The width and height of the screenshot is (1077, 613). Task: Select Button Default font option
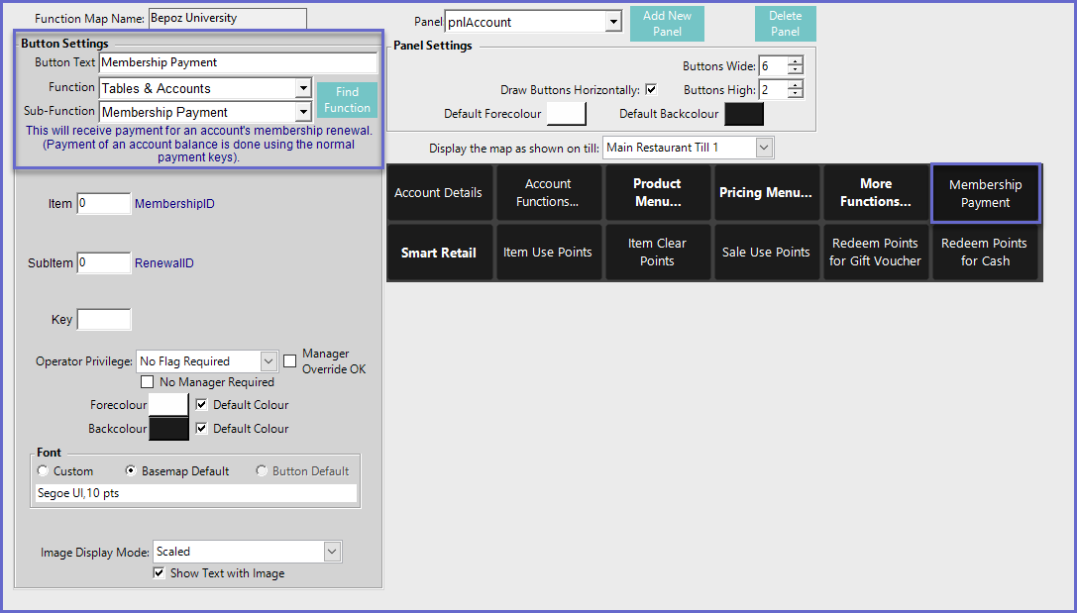tap(262, 471)
